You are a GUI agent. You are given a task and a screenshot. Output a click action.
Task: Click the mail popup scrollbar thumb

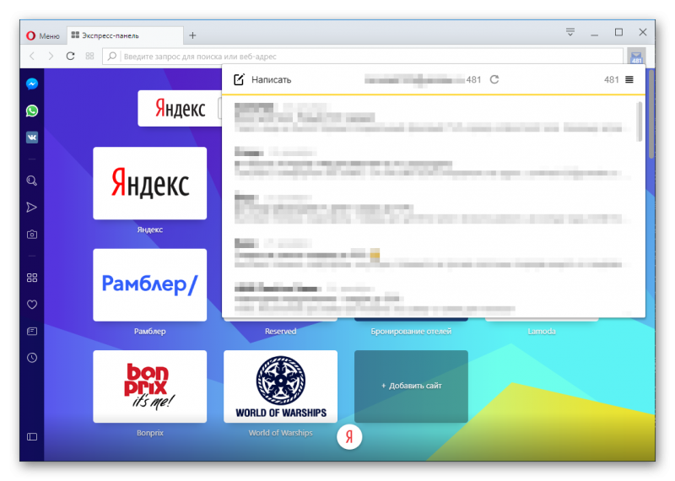[x=640, y=122]
